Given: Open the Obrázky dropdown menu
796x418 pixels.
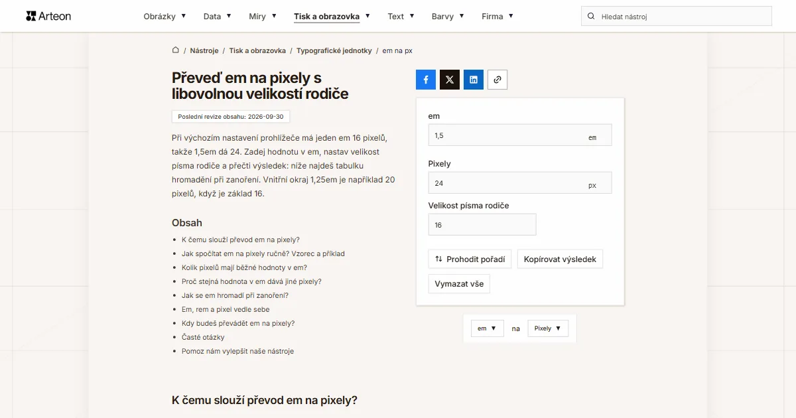Looking at the screenshot, I should point(165,16).
